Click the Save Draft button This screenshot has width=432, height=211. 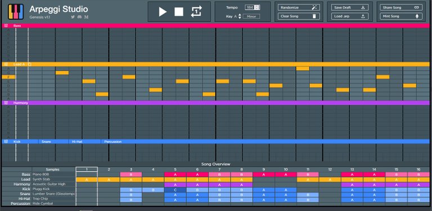click(x=350, y=7)
